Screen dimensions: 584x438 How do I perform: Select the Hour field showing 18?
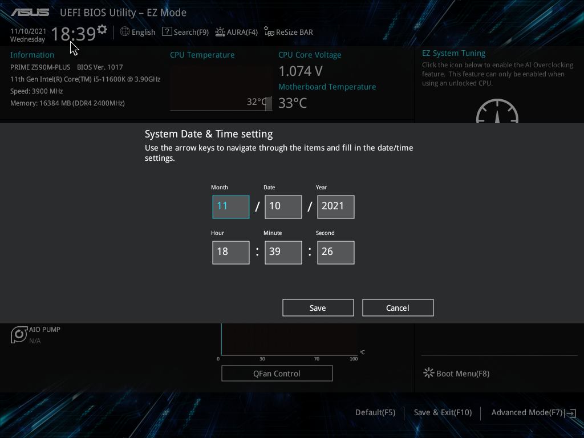(x=231, y=253)
